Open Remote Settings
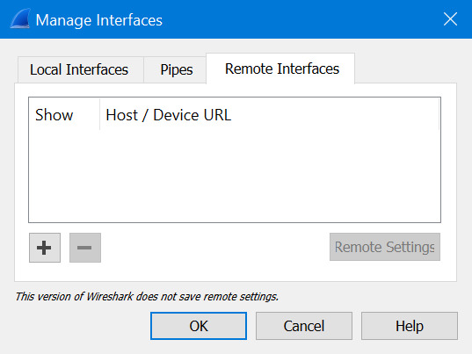This screenshot has width=472, height=354. pos(385,247)
